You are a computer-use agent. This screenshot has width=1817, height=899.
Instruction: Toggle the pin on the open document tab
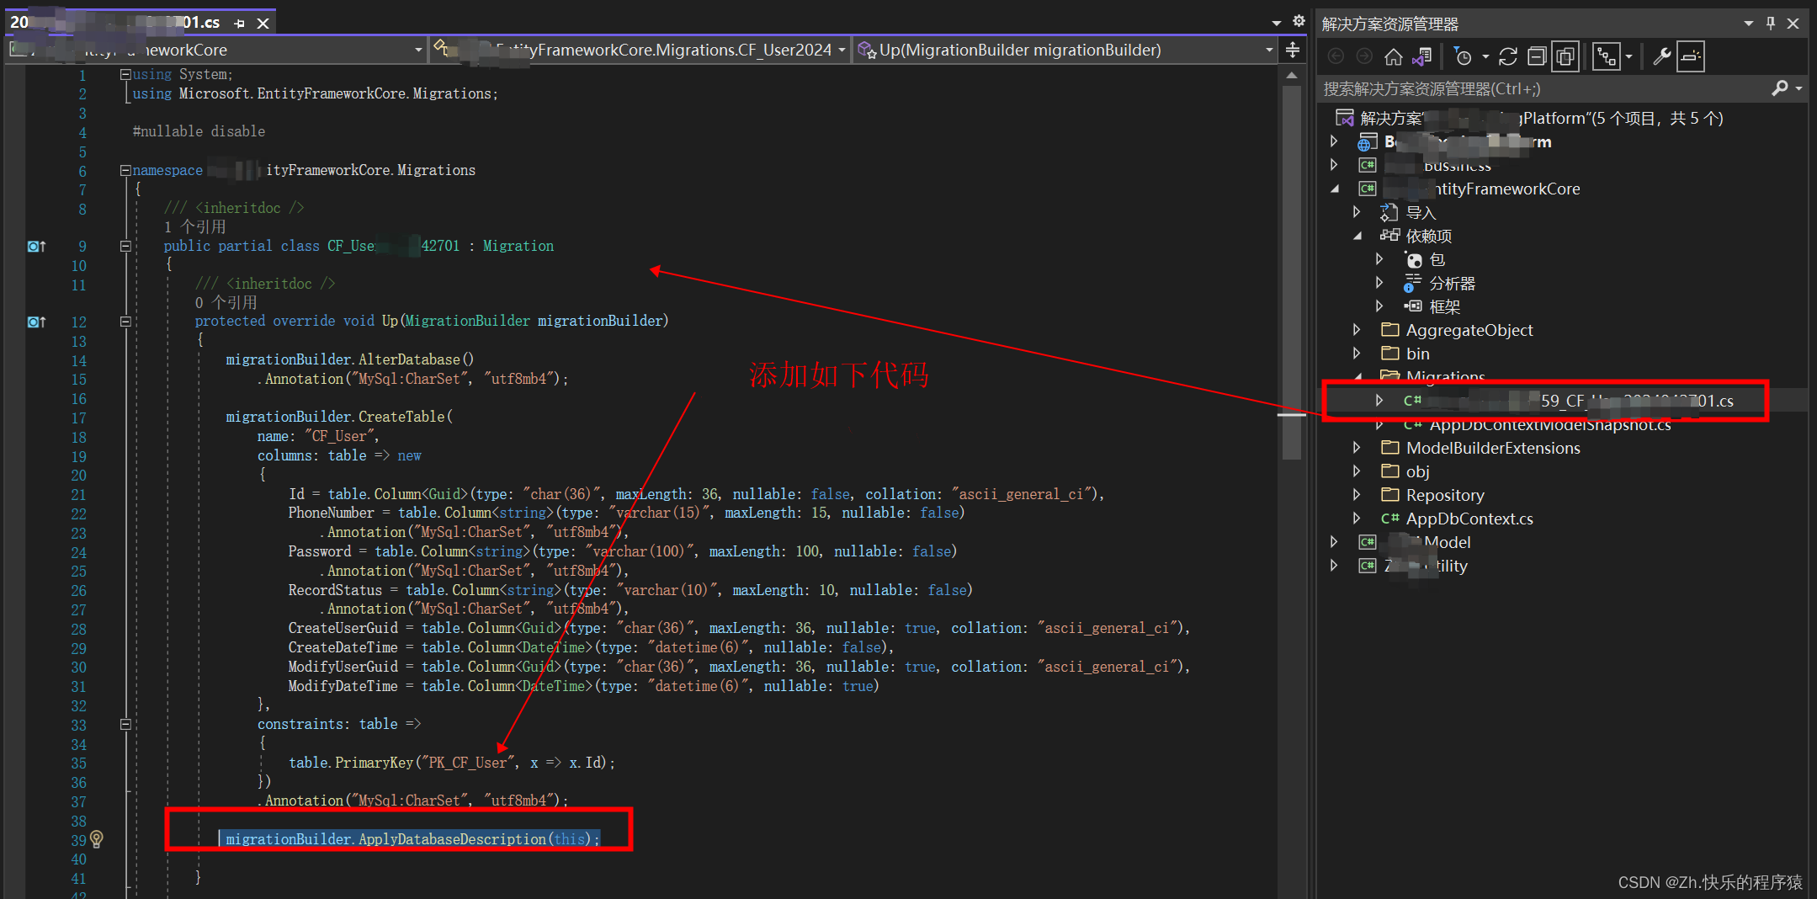239,23
